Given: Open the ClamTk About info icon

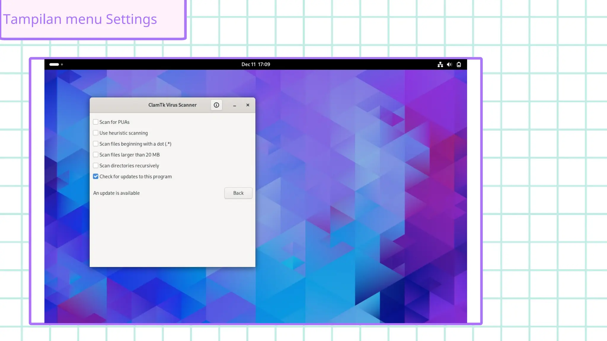Looking at the screenshot, I should [x=216, y=105].
